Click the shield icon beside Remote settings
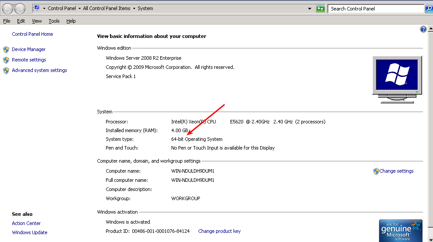 [x=6, y=60]
